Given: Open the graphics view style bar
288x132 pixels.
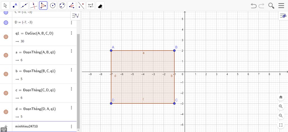Looking at the screenshot, I should 283,16.
